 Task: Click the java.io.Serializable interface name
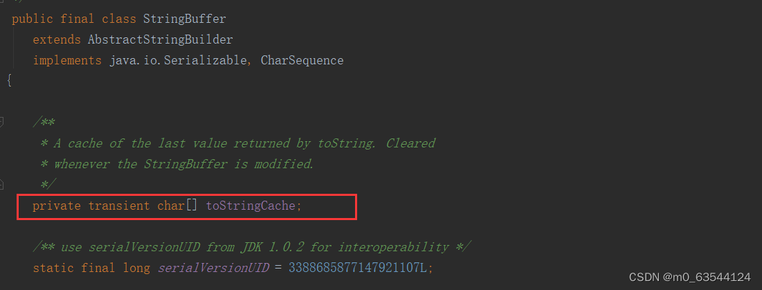[x=178, y=60]
